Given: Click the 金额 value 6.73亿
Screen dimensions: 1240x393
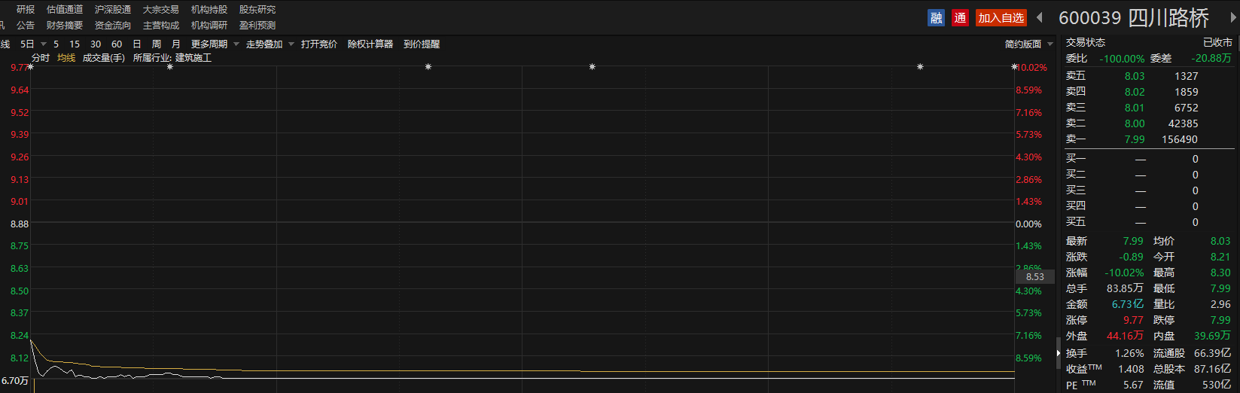Looking at the screenshot, I should pyautogui.click(x=1128, y=304).
